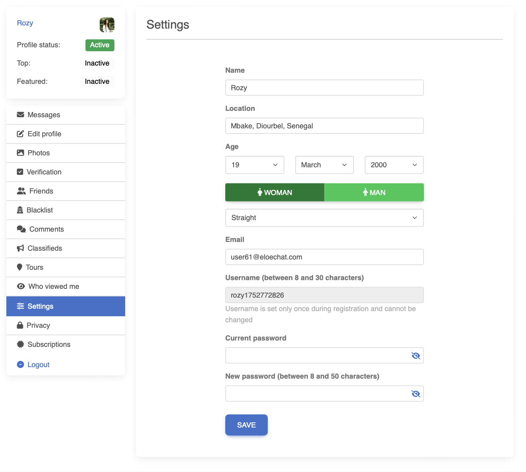
Task: Click the Tours map pin icon
Action: pos(19,267)
